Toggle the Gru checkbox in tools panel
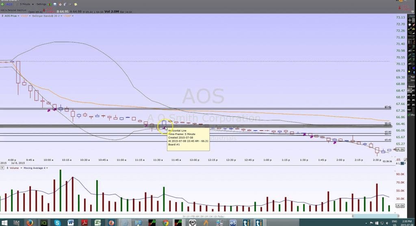Viewport: 416px width, 226px height. 409,80
